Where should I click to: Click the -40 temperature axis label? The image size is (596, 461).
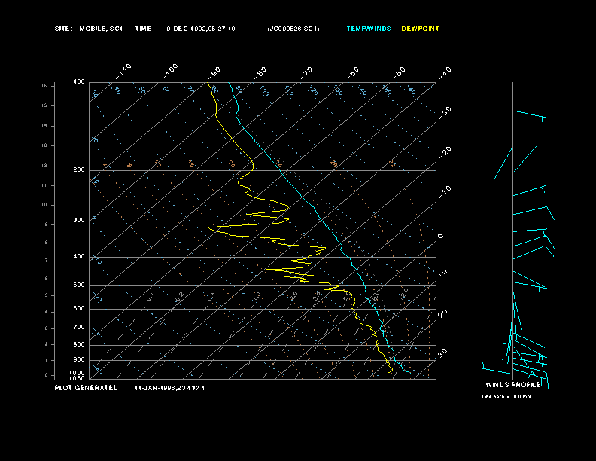[x=445, y=72]
